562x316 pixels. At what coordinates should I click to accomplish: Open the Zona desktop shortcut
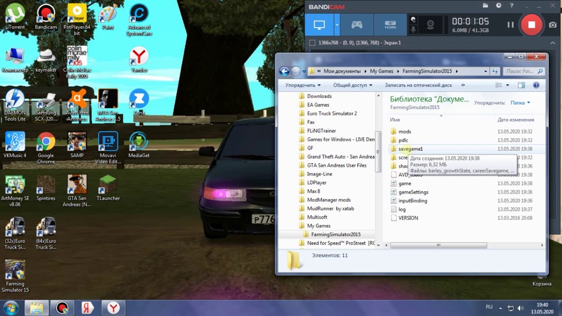(x=139, y=103)
